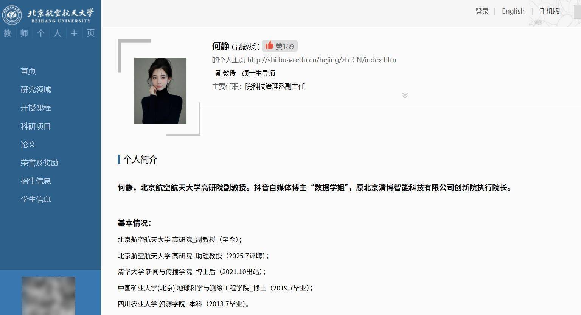
Task: Click the blurred image in sidebar bottom
Action: [48, 296]
